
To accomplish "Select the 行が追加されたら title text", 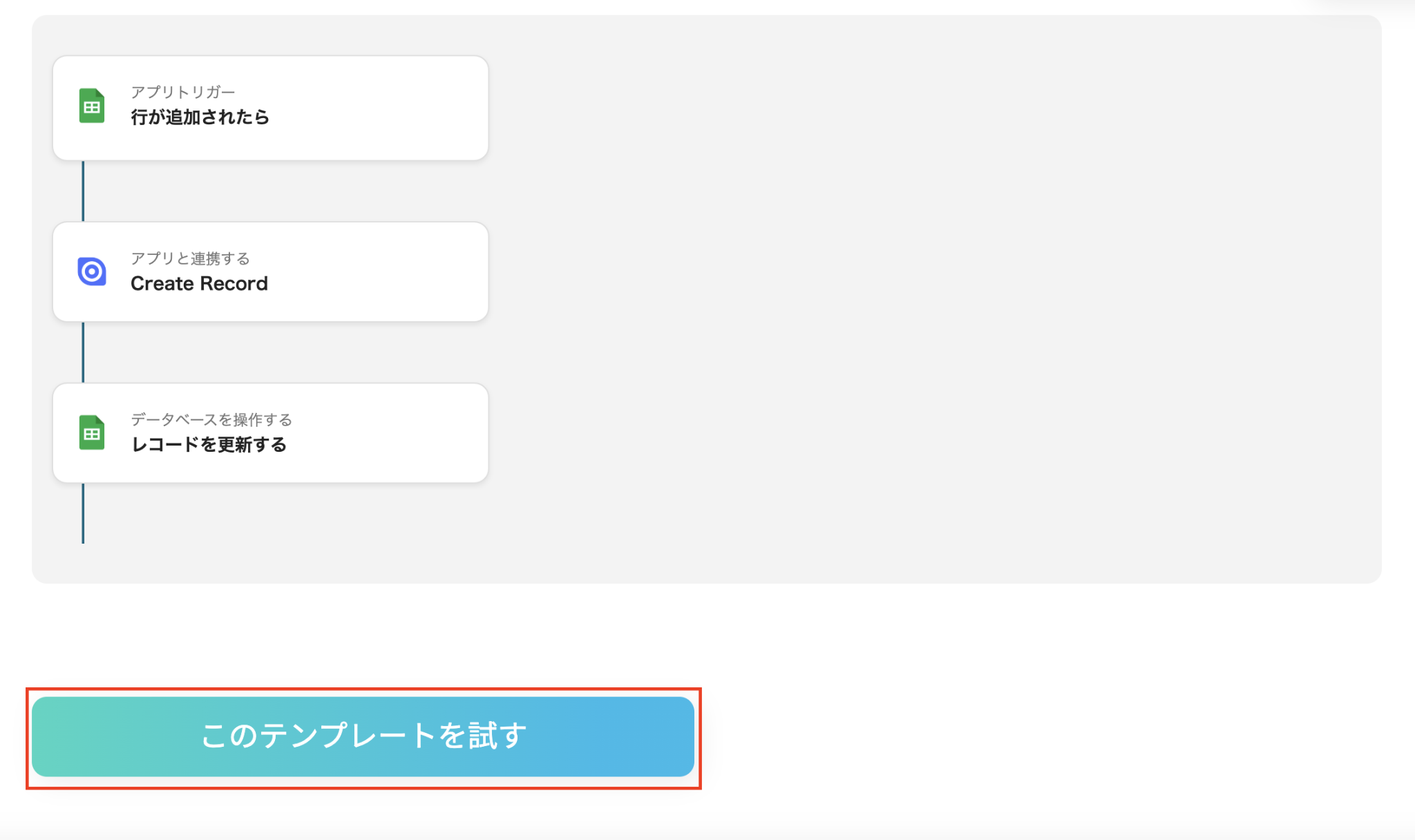I will pos(200,117).
